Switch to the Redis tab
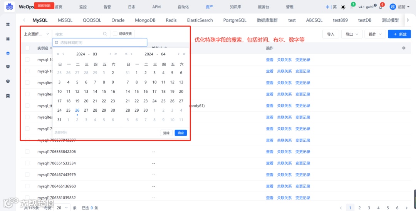This screenshot has height=211, width=416. [171, 20]
